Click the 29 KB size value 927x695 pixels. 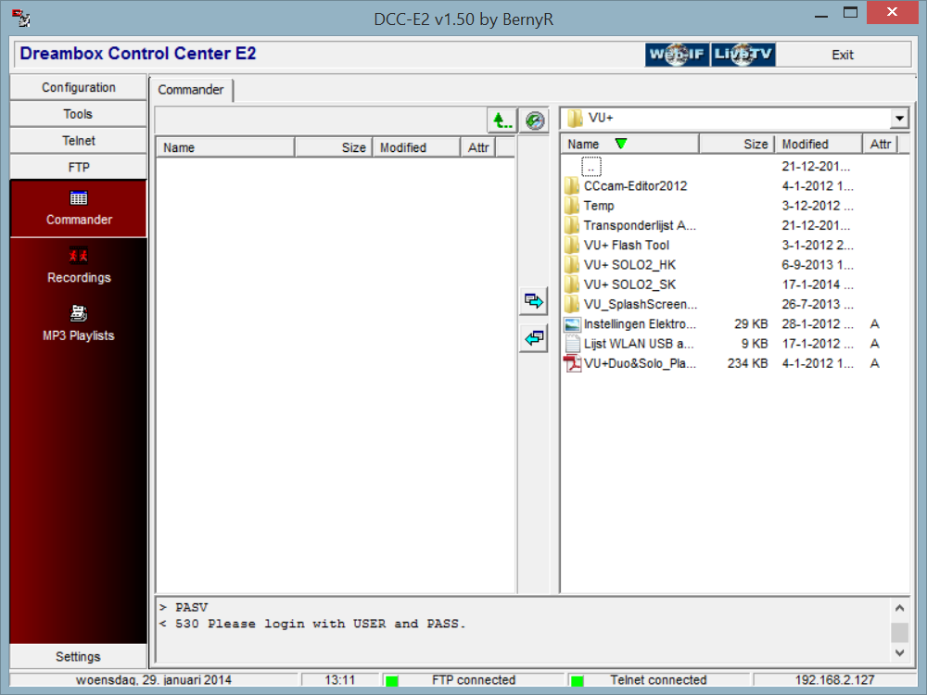[751, 323]
